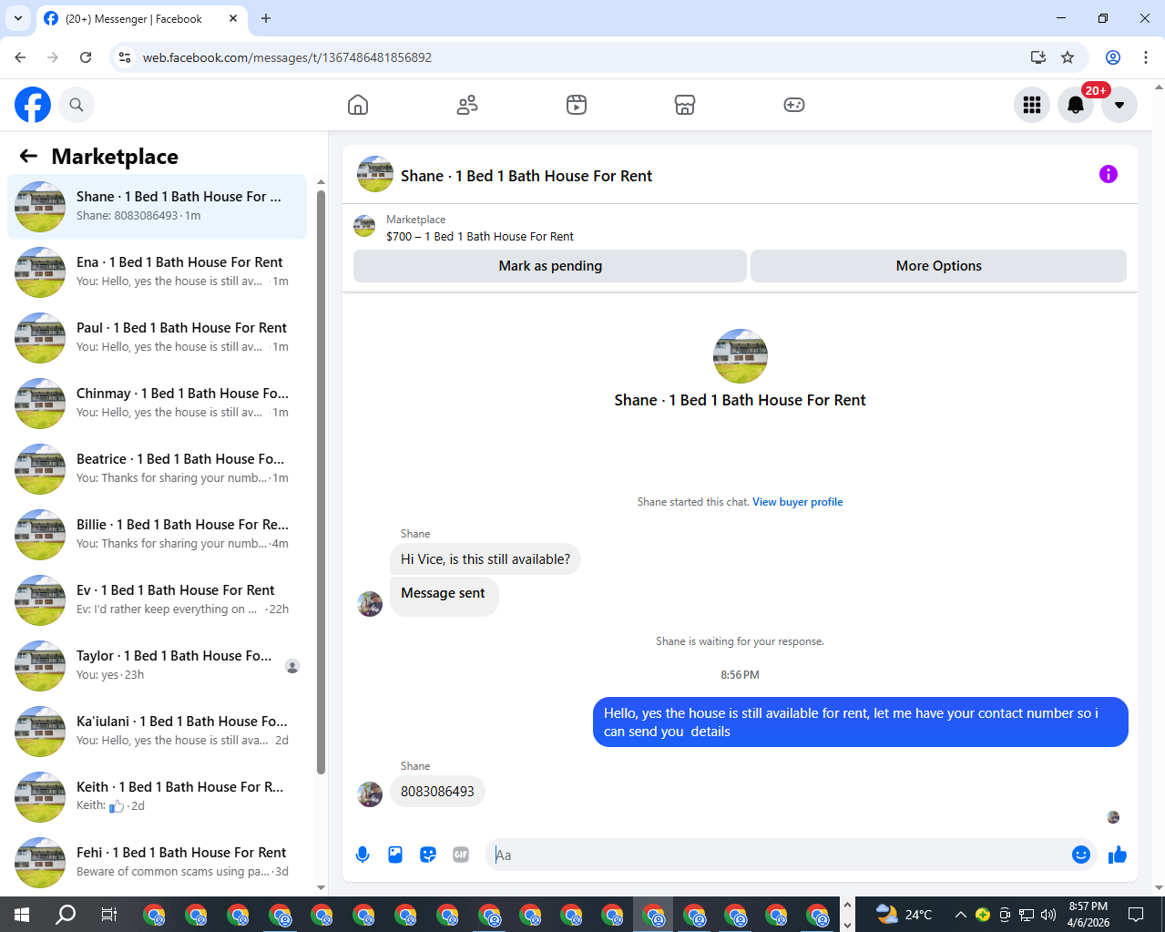
Task: Reload the page in browser
Action: pyautogui.click(x=86, y=57)
